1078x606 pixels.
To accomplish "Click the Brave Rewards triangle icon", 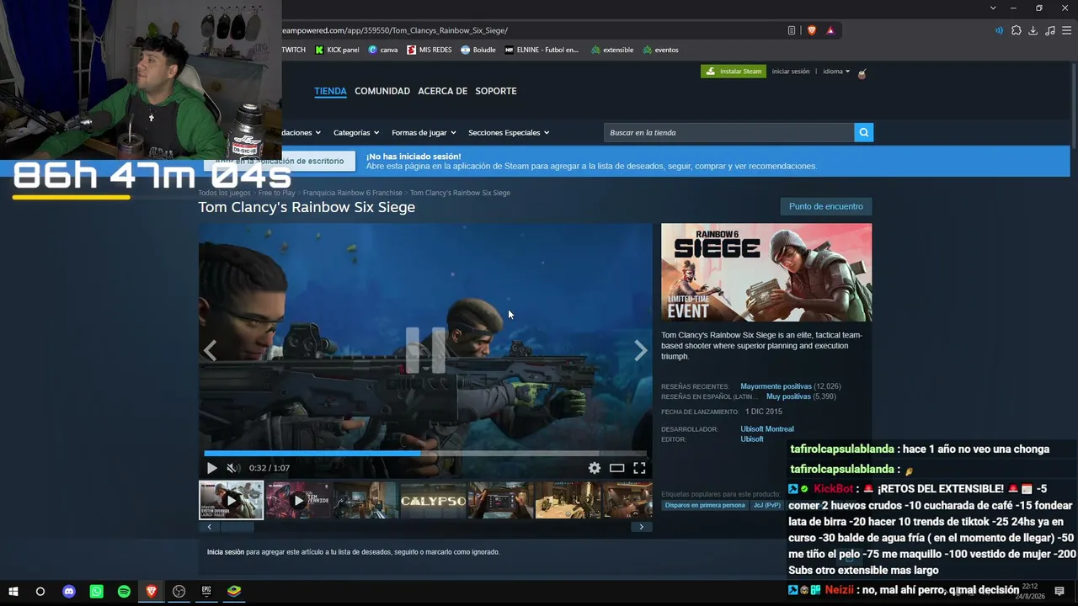I will click(x=830, y=30).
